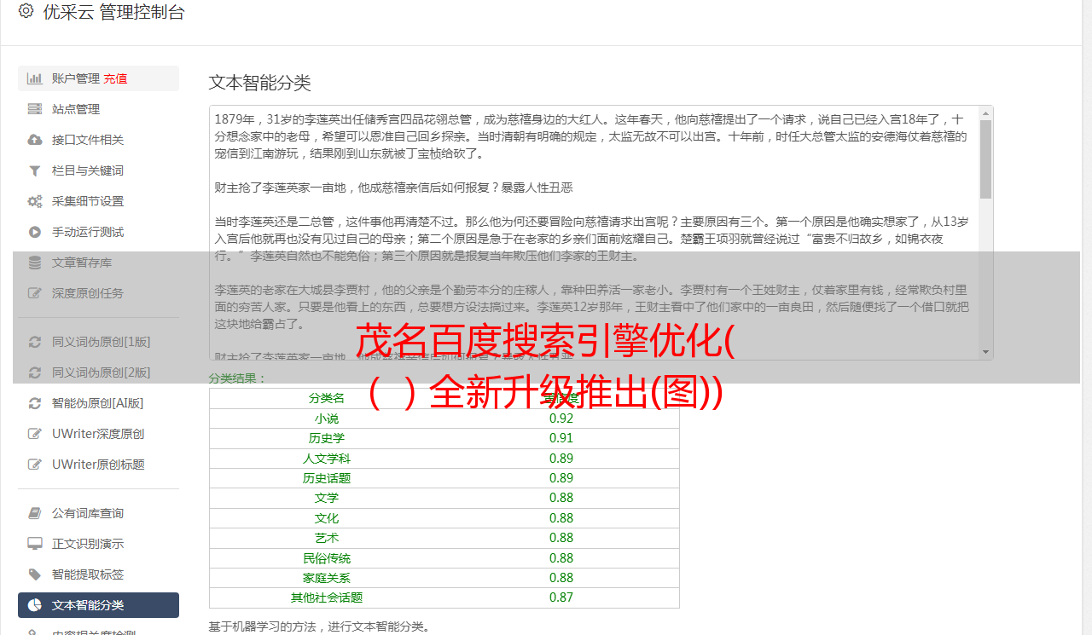Click the pie chart icon for 文本智能分类
The image size is (1092, 635).
tap(35, 605)
